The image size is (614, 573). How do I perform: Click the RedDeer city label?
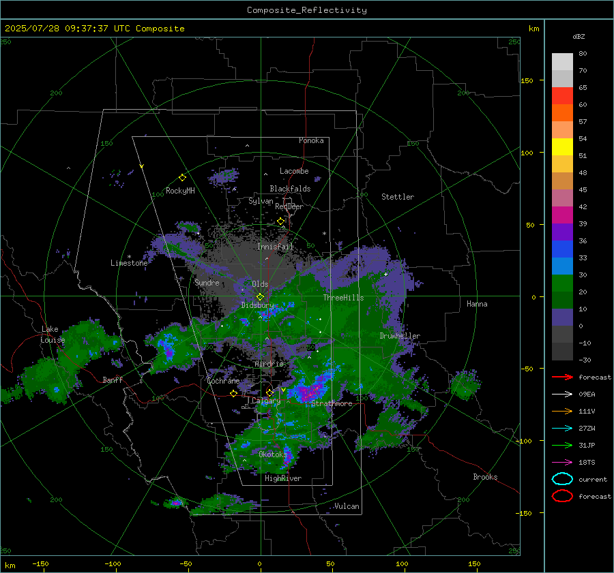(289, 206)
